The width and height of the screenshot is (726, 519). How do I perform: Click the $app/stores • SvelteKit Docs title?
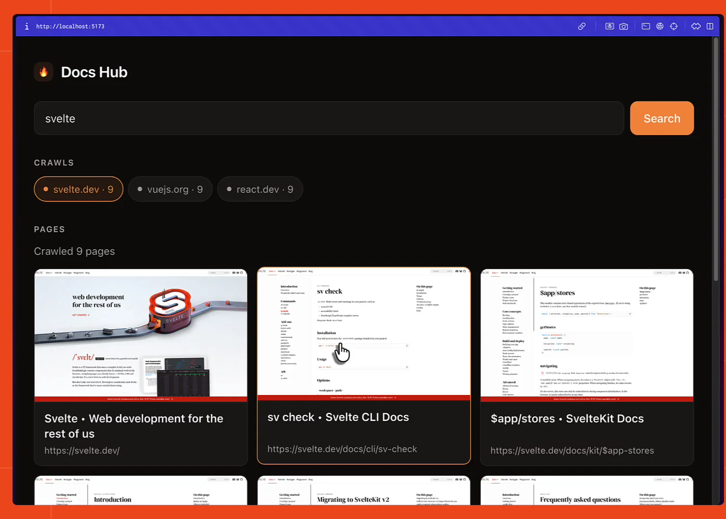point(567,419)
